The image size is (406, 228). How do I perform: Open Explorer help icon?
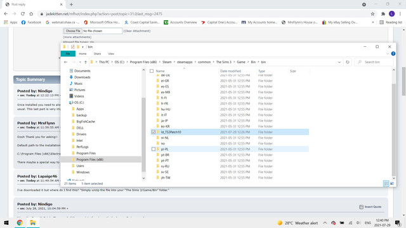tap(393, 53)
